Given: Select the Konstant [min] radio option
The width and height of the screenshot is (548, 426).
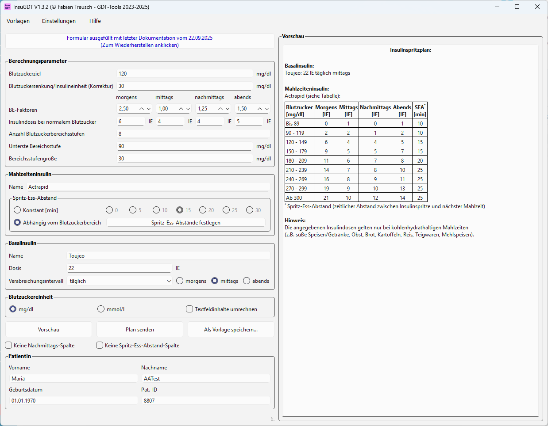Looking at the screenshot, I should click(x=17, y=210).
